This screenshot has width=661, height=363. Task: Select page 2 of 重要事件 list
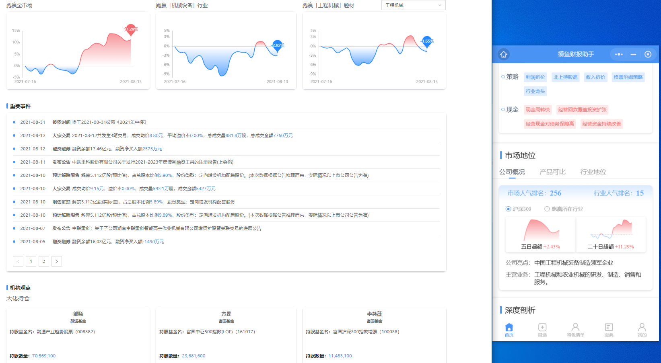click(x=44, y=261)
